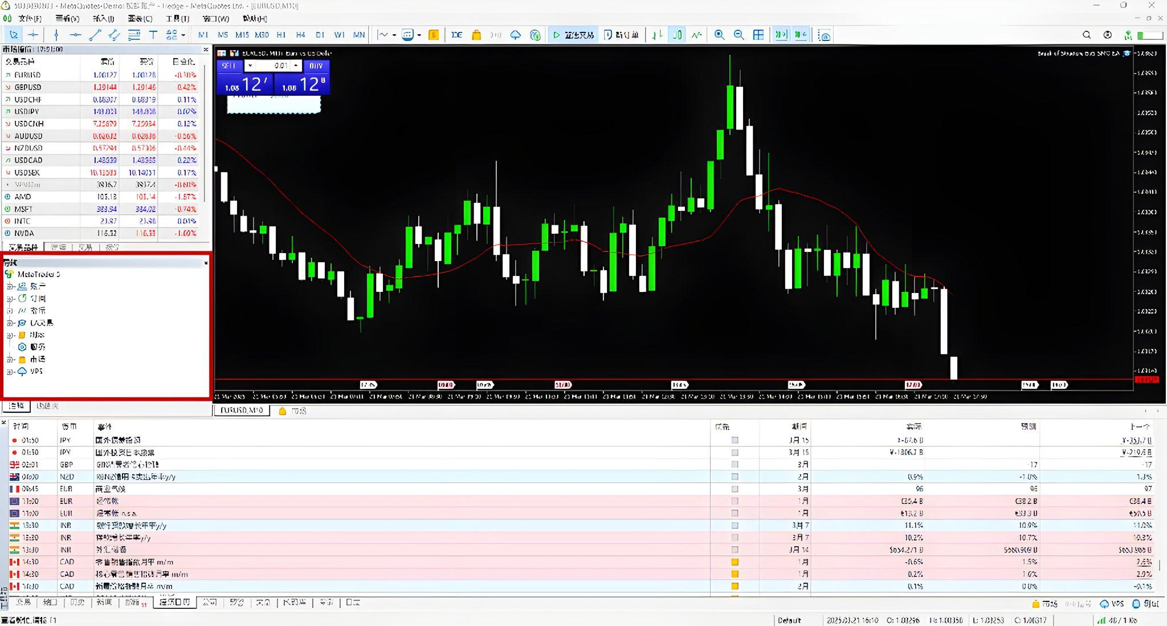Screen dimensions: 1167x626
Task: Click the VPS link in bottom-right bar
Action: click(1112, 604)
